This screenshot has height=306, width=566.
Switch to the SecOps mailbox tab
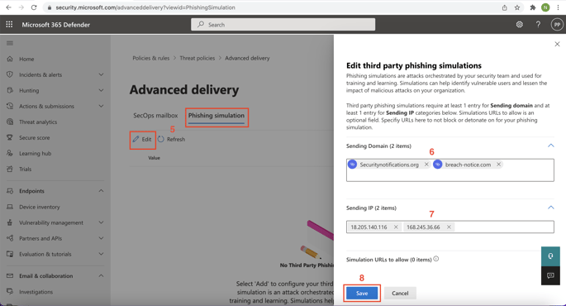(x=155, y=116)
